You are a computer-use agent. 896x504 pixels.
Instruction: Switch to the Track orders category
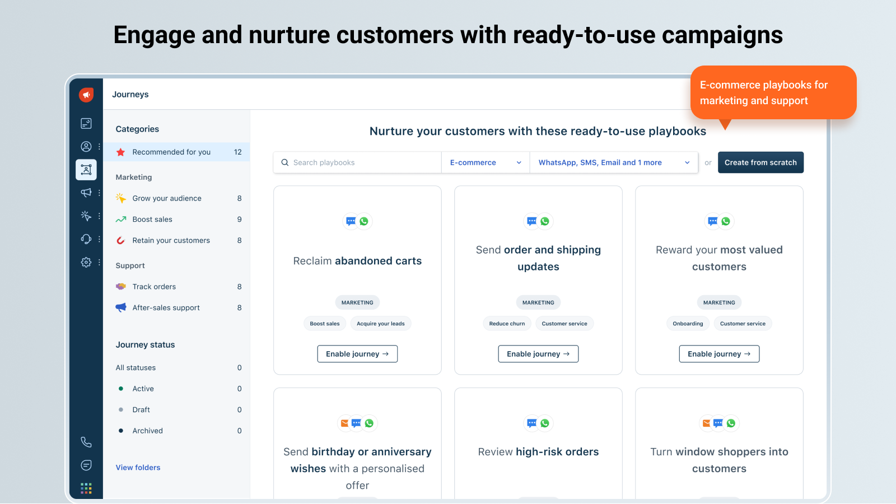[x=153, y=286]
